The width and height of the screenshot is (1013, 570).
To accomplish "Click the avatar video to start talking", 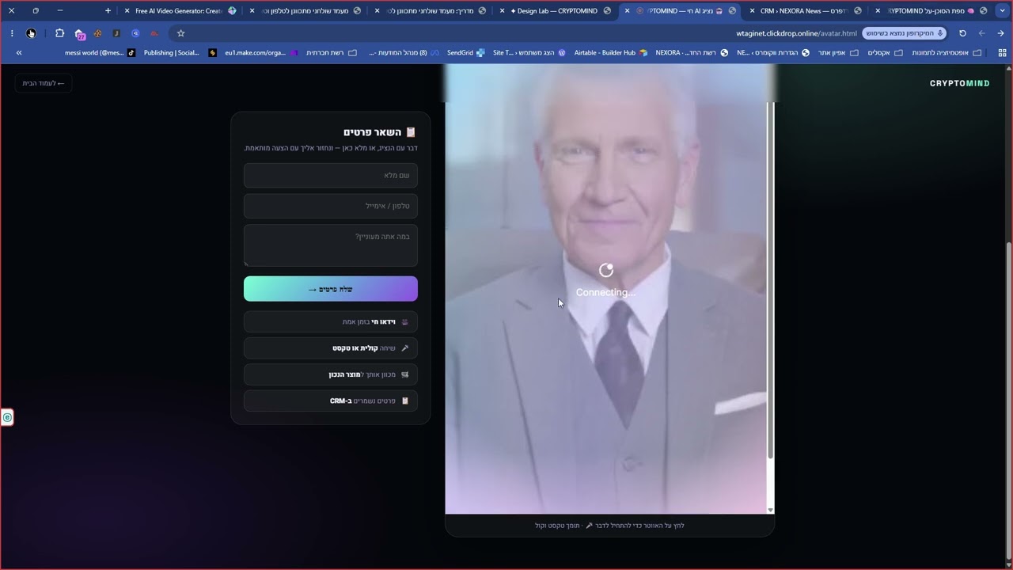I will 605,289.
